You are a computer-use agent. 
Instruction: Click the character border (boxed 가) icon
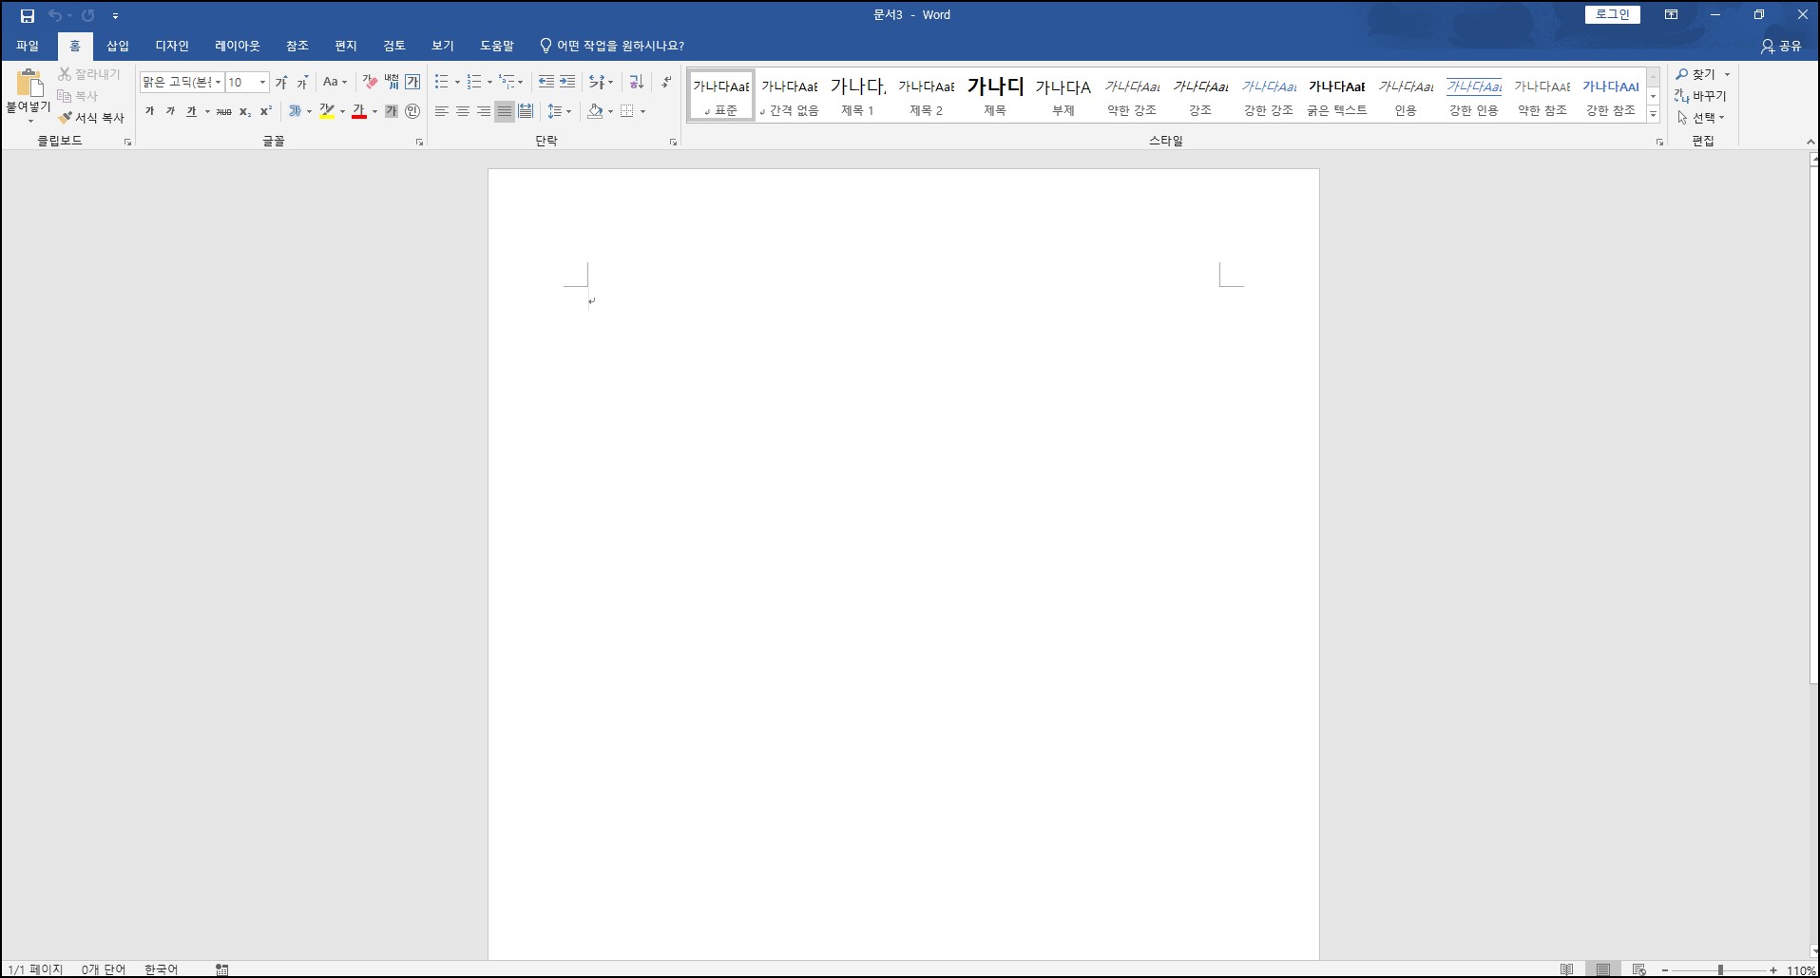click(x=412, y=83)
